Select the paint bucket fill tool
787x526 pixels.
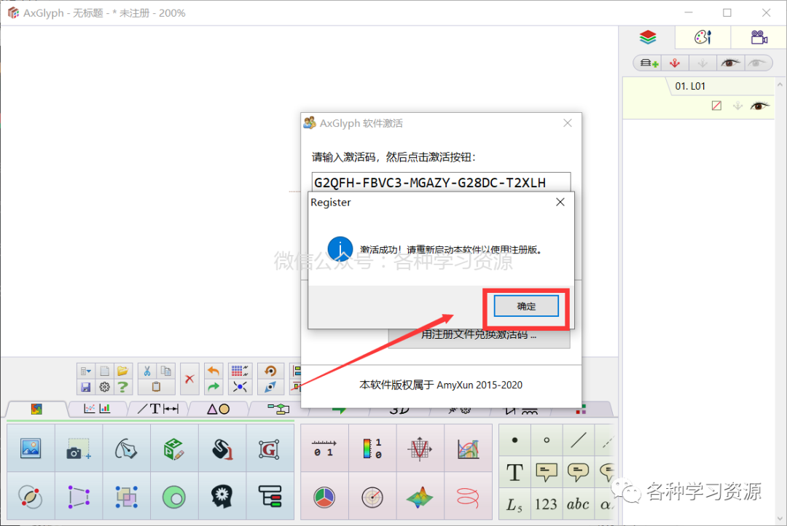pyautogui.click(x=222, y=448)
